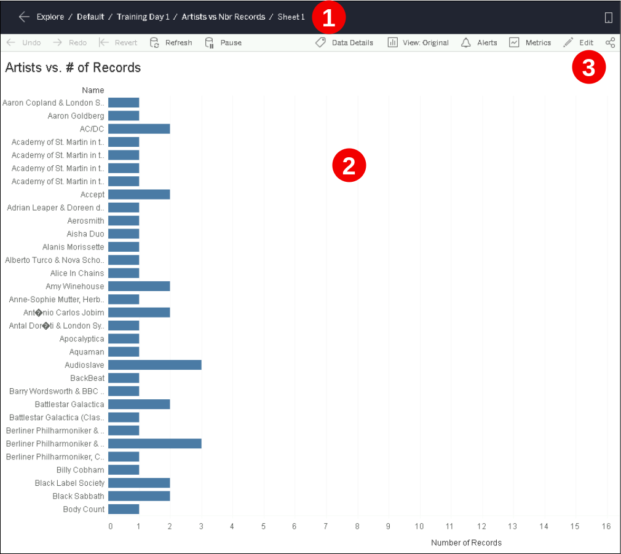Select Sheet 1 breadcrumb
The width and height of the screenshot is (621, 554).
point(291,17)
